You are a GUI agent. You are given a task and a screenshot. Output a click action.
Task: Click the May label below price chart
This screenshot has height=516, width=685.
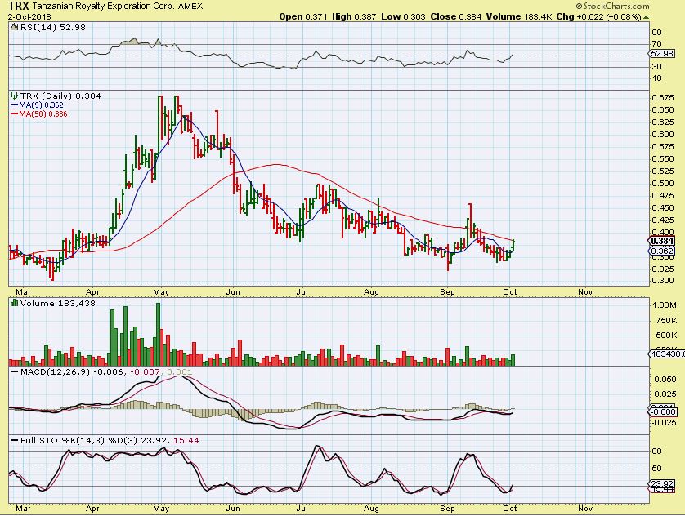click(161, 291)
